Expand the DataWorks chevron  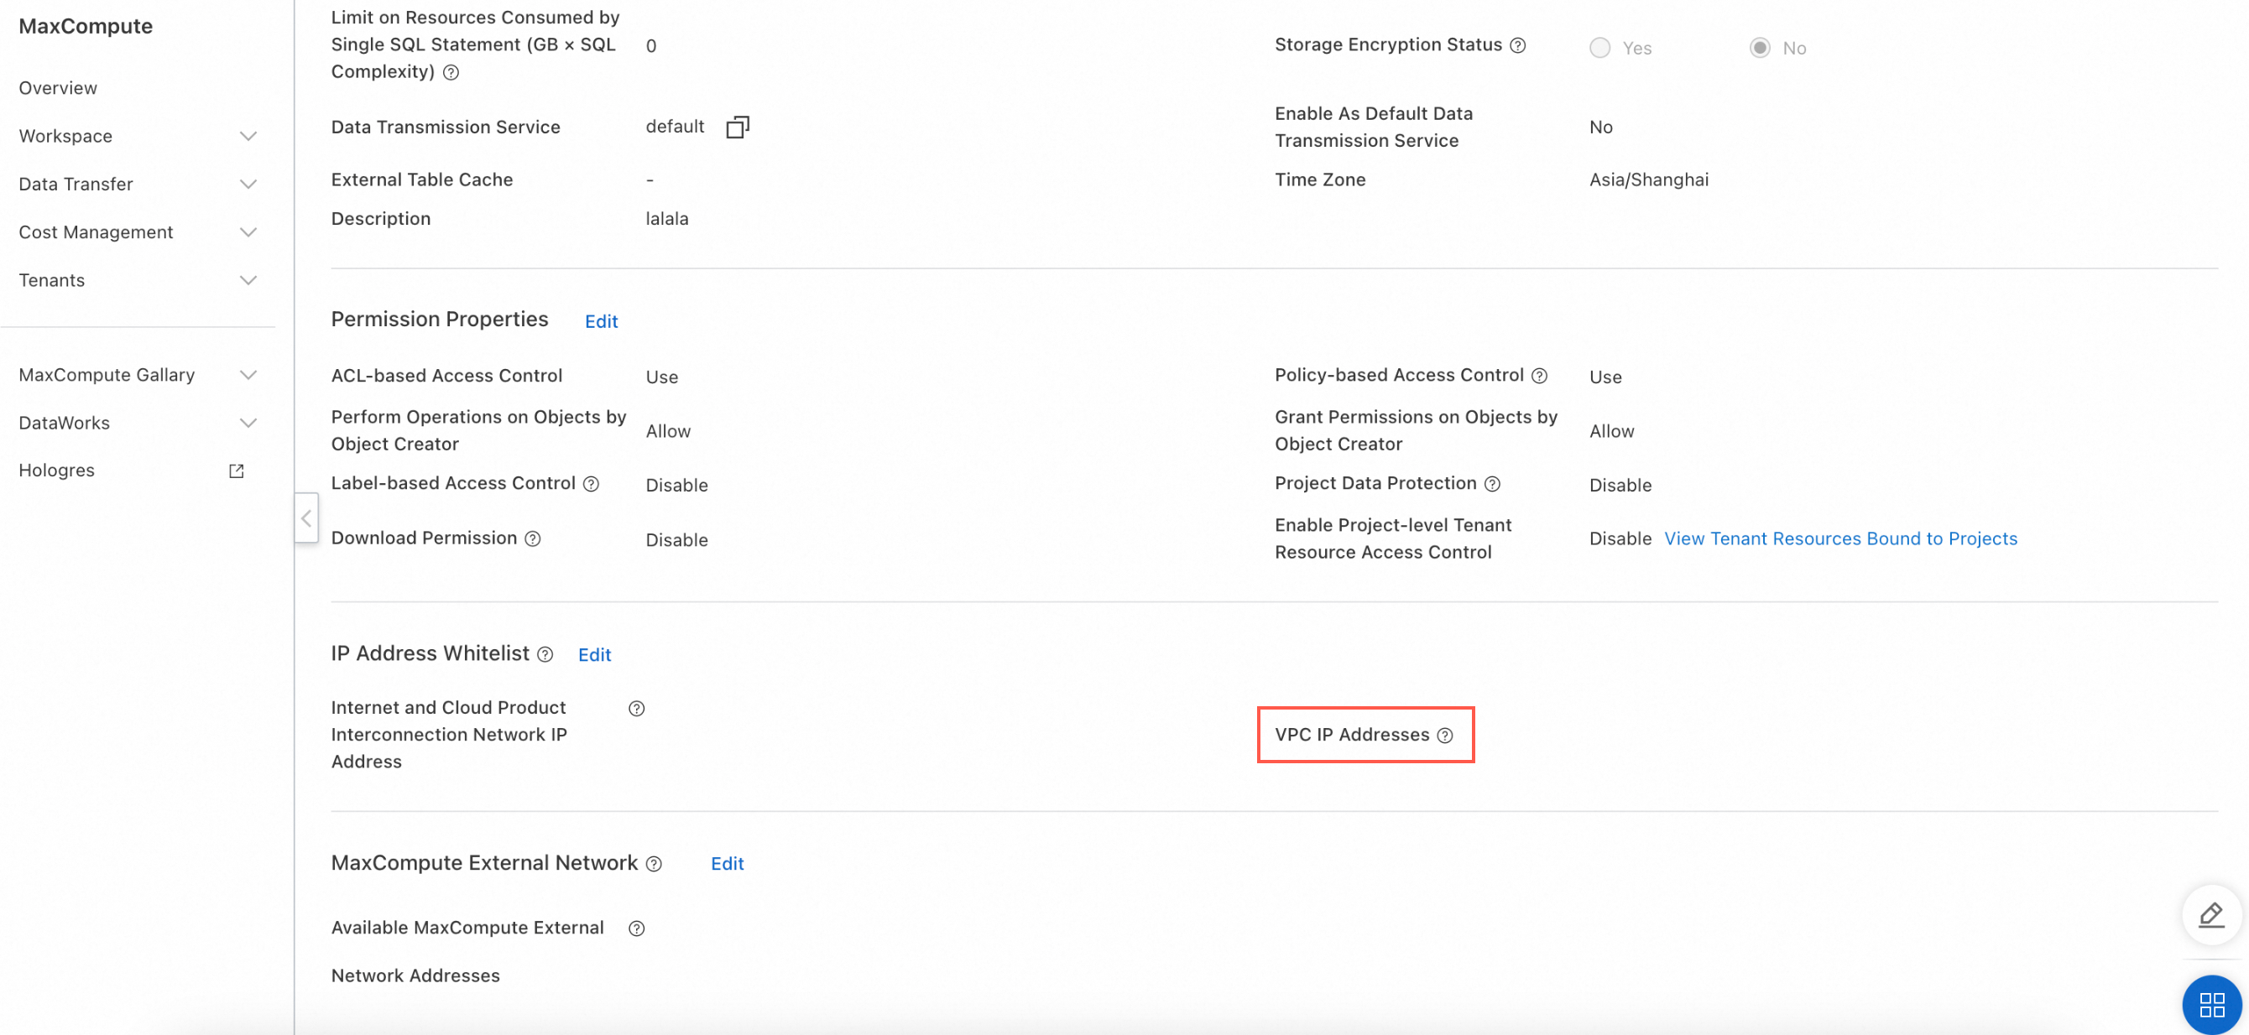(248, 423)
